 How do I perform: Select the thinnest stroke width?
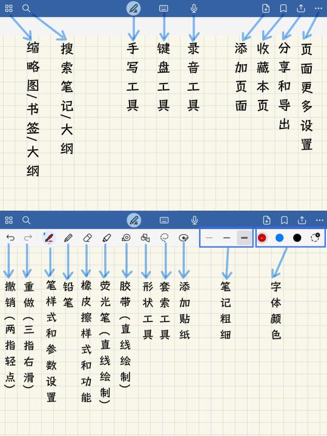[209, 238]
